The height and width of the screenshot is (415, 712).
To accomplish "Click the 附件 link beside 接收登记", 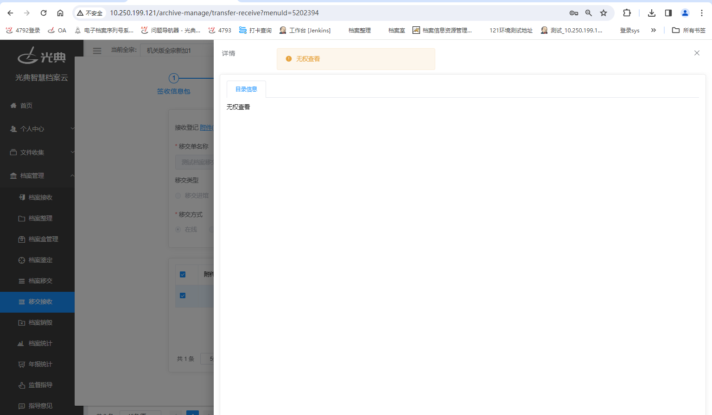I will pyautogui.click(x=206, y=127).
